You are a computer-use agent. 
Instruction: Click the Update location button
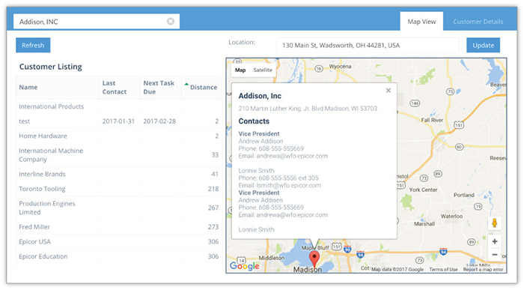pos(483,45)
